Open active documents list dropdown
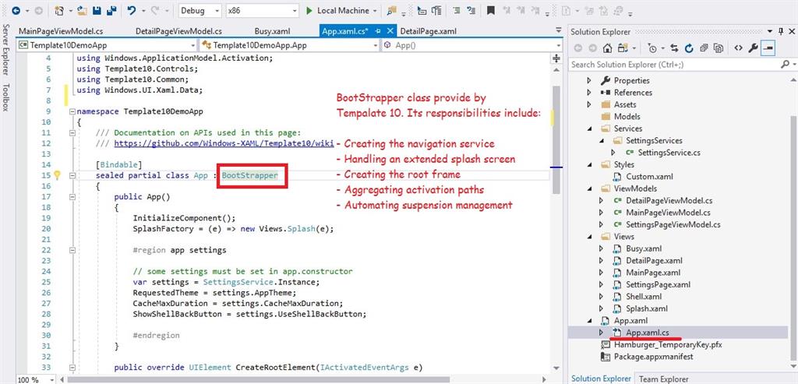798x384 pixels. (x=559, y=31)
